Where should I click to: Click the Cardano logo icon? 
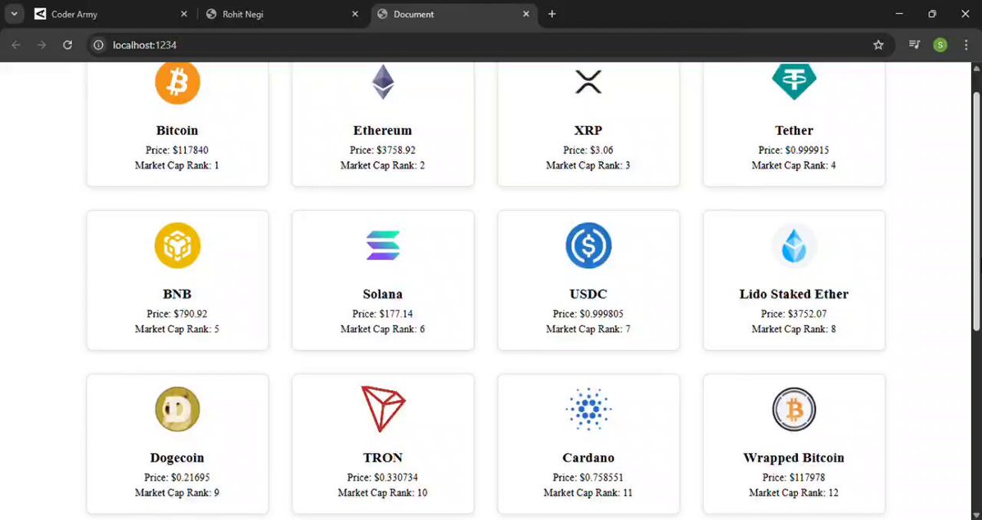coord(588,409)
